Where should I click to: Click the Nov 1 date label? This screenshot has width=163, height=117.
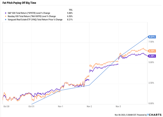pos(60,106)
